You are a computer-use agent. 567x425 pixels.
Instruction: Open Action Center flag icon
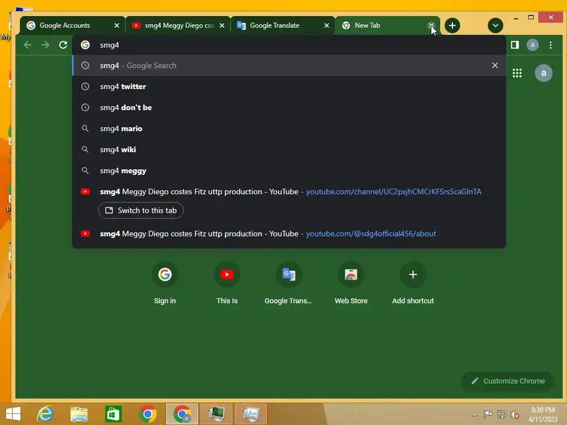click(x=488, y=414)
